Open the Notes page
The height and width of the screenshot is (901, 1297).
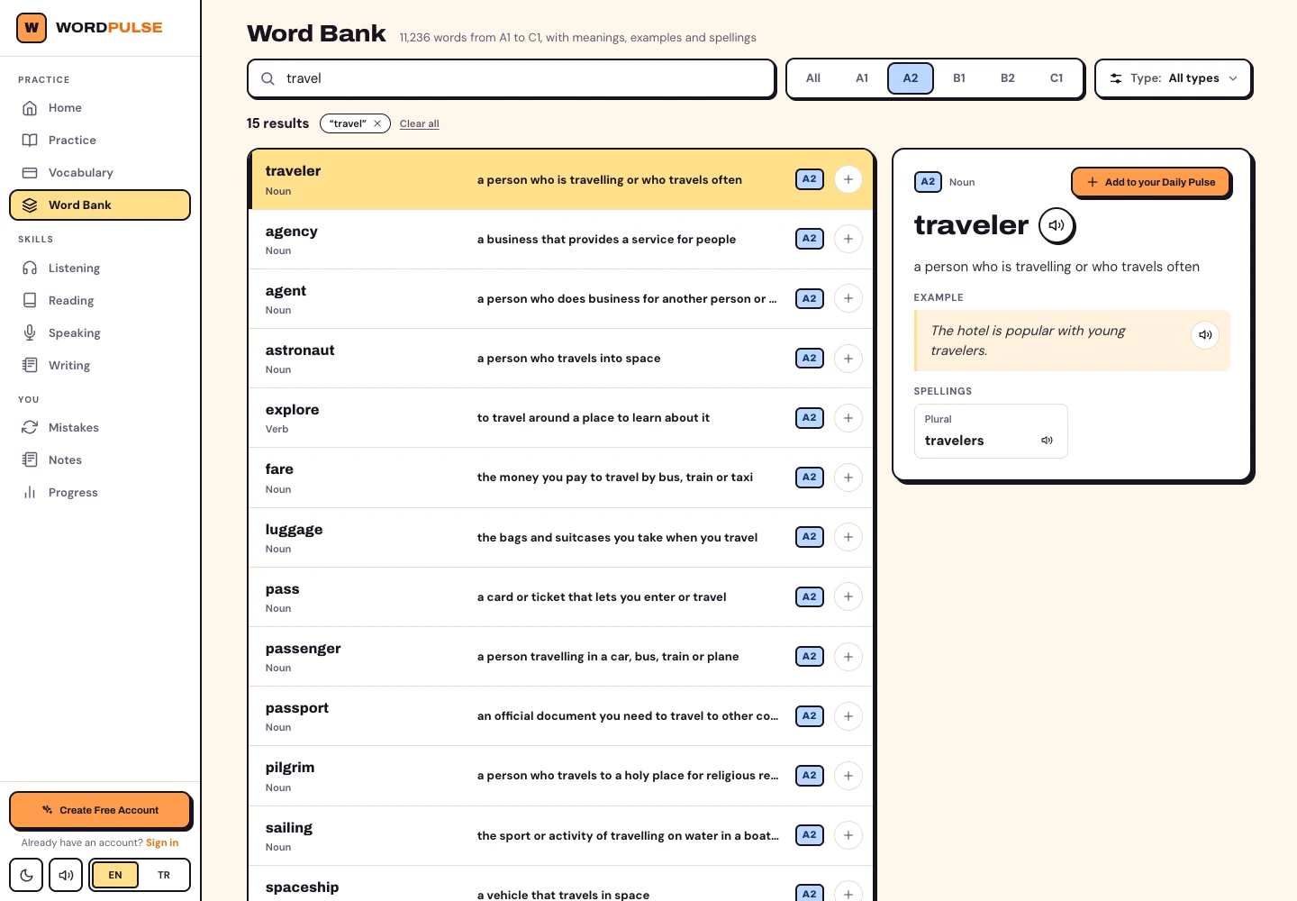point(100,460)
